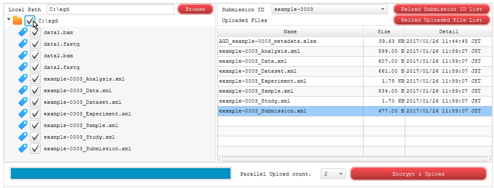The height and width of the screenshot is (188, 494).
Task: Sort uploaded files by Name column header
Action: (290, 32)
